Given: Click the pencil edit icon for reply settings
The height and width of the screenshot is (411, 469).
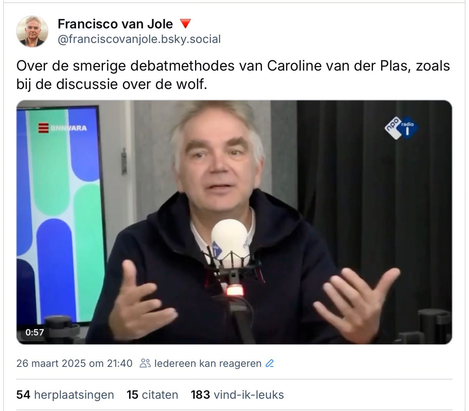Looking at the screenshot, I should click(x=270, y=363).
